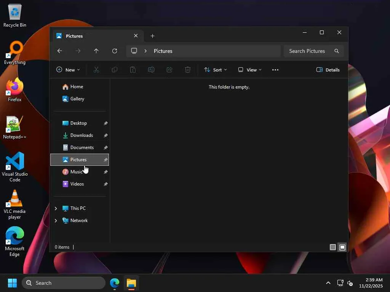
Task: Click the Share icon in toolbar
Action: point(169,70)
